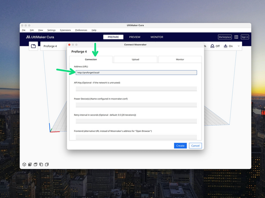Open the View menu

pos(40,30)
